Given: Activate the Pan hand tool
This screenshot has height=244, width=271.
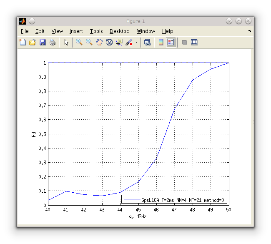Looking at the screenshot, I should click(x=99, y=42).
